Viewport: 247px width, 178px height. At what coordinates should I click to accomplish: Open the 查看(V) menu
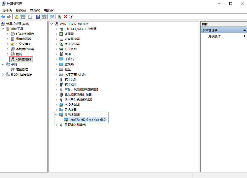coord(35,11)
